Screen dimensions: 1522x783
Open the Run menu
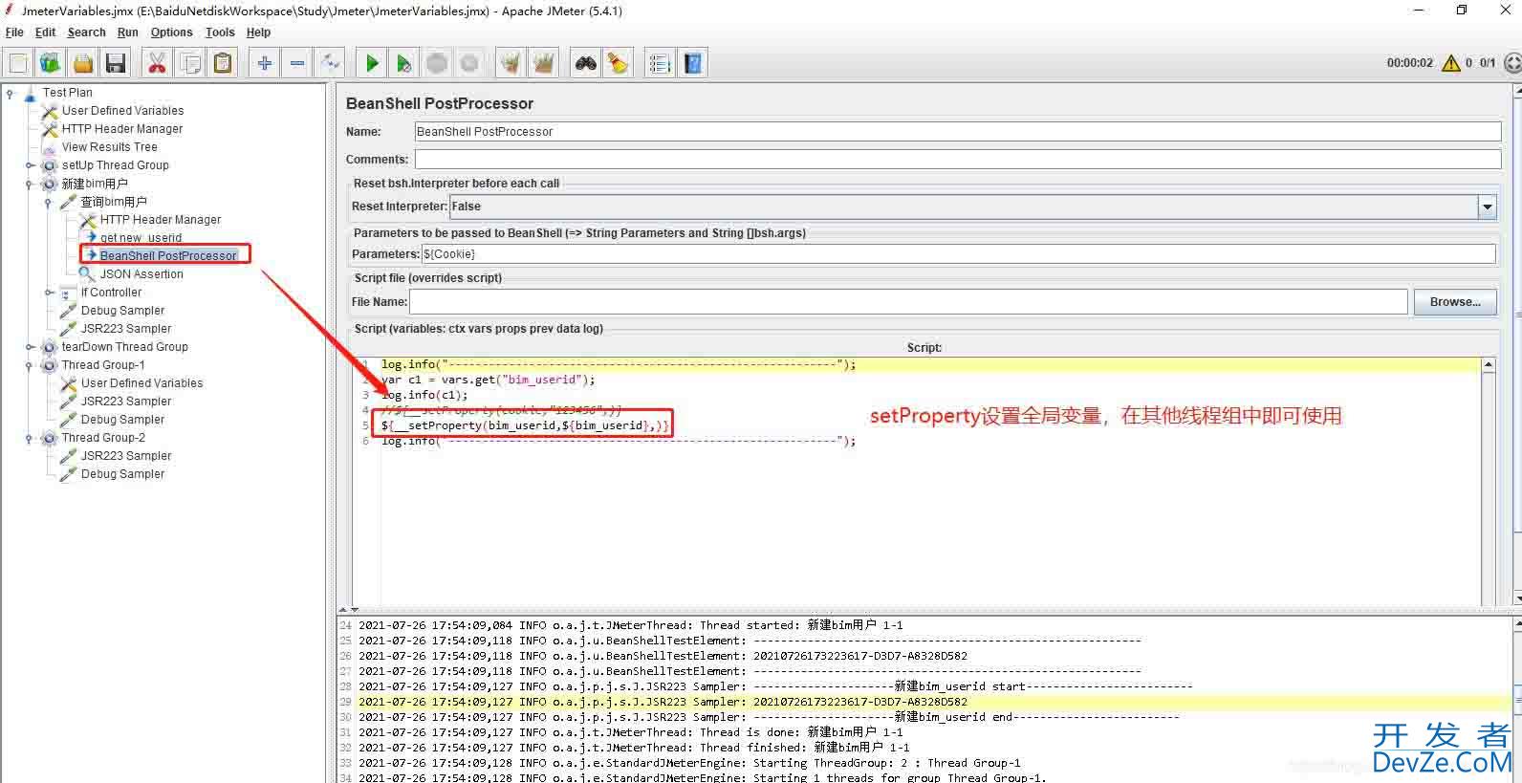[x=128, y=33]
